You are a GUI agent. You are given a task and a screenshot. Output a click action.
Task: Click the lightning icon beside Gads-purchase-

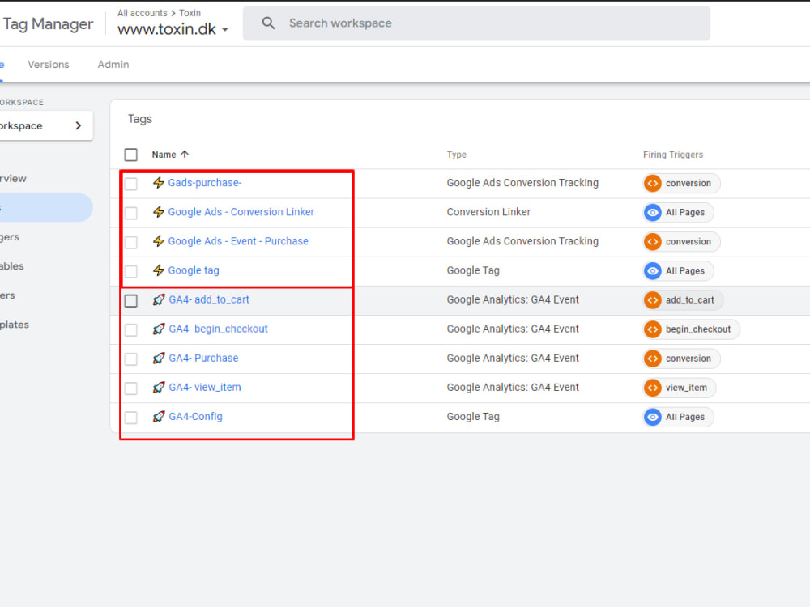tap(159, 183)
